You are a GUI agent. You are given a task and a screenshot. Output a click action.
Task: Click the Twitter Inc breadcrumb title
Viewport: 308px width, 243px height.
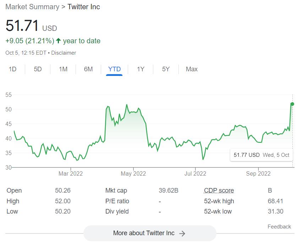[84, 7]
